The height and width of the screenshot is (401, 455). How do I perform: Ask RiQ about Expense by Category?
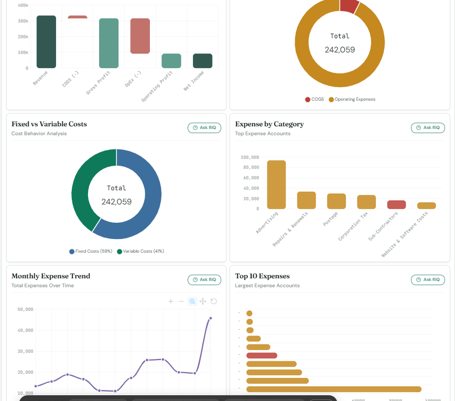(x=428, y=128)
